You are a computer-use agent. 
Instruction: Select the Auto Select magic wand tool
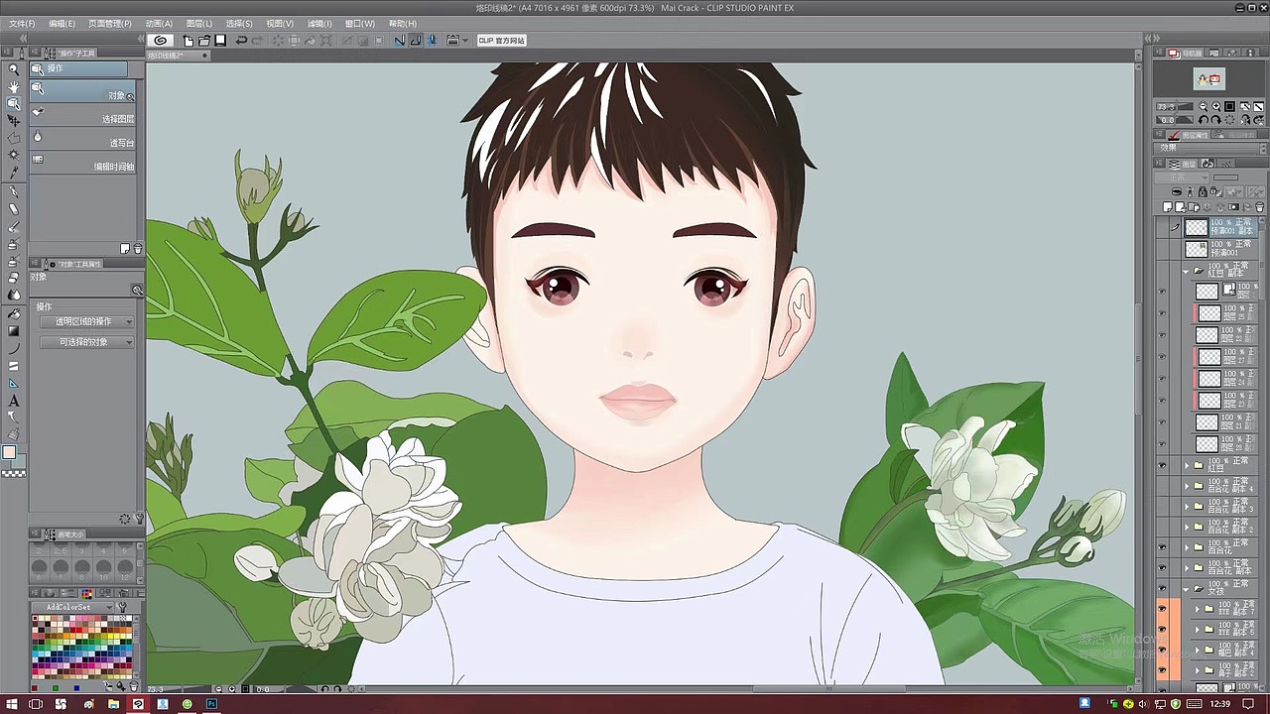point(14,156)
